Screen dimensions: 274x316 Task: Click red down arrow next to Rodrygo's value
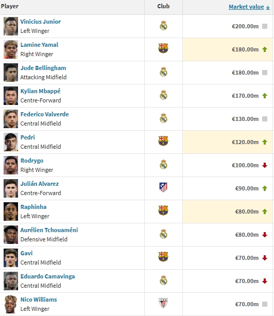[x=265, y=165]
